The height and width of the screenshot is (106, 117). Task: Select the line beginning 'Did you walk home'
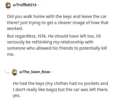pyautogui.click(x=57, y=16)
